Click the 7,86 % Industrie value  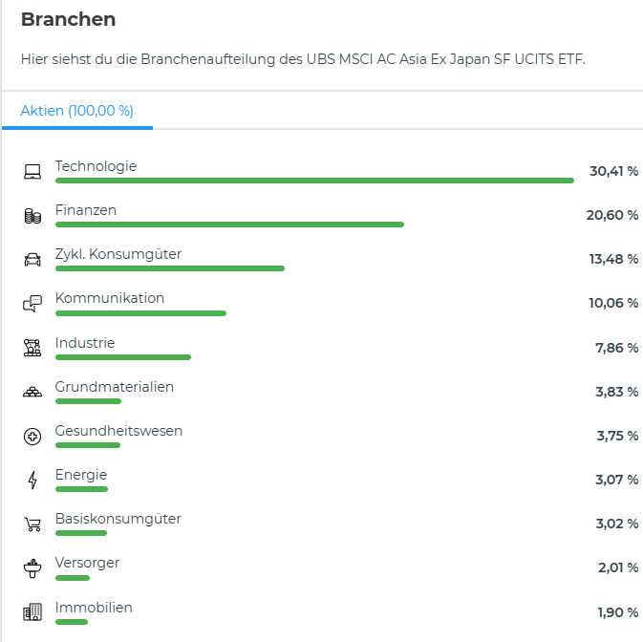click(x=616, y=348)
